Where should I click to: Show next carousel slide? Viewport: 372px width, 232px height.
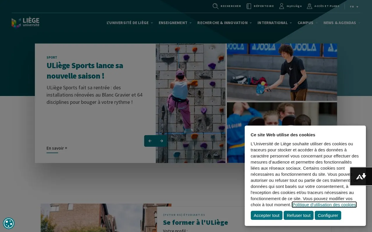(x=162, y=141)
